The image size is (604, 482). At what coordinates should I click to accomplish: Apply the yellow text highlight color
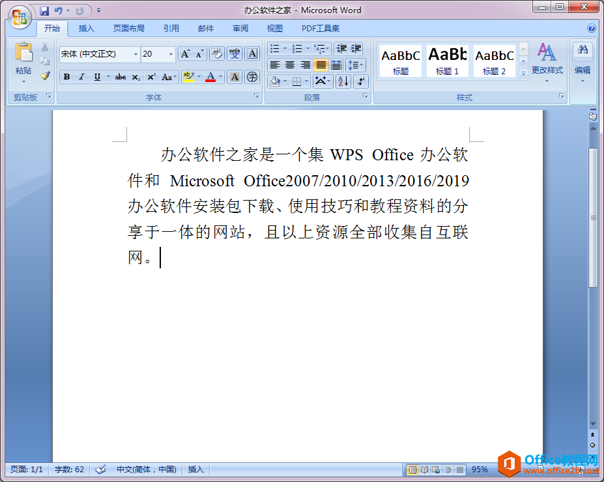[x=189, y=77]
